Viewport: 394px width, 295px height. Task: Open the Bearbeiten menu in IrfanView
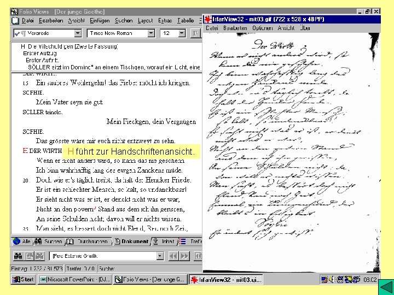pos(235,28)
